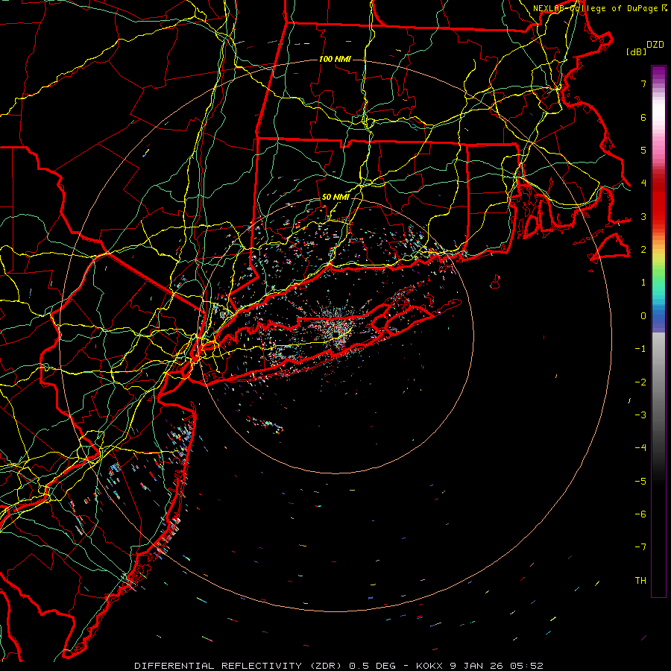Click the 4 value on color scale

(x=643, y=183)
